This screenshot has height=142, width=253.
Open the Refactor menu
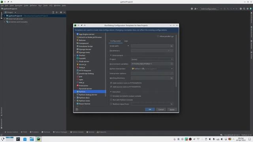(33, 6)
